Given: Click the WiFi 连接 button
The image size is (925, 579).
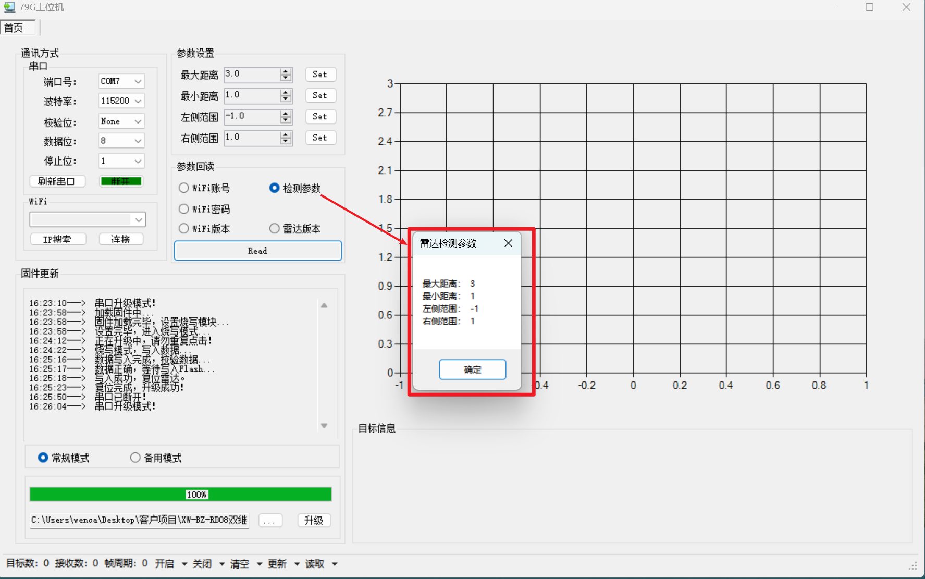Looking at the screenshot, I should tap(121, 239).
